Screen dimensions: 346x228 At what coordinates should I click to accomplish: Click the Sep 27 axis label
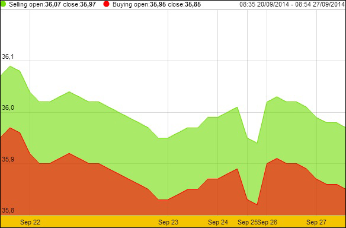(316, 222)
